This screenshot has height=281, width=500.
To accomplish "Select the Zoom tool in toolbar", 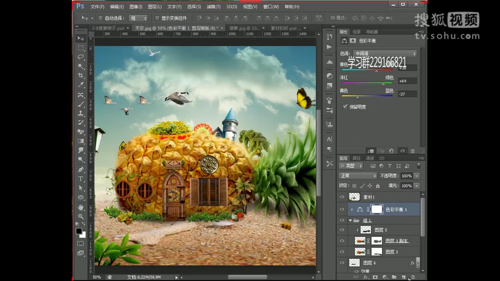I will click(x=81, y=216).
